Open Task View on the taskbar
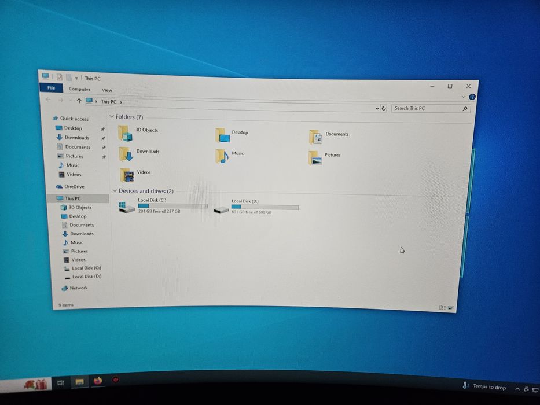The height and width of the screenshot is (405, 540). pyautogui.click(x=61, y=382)
